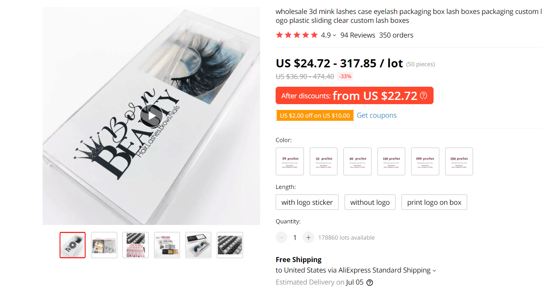Click the quantity input field
This screenshot has width=552, height=295.
tap(295, 237)
